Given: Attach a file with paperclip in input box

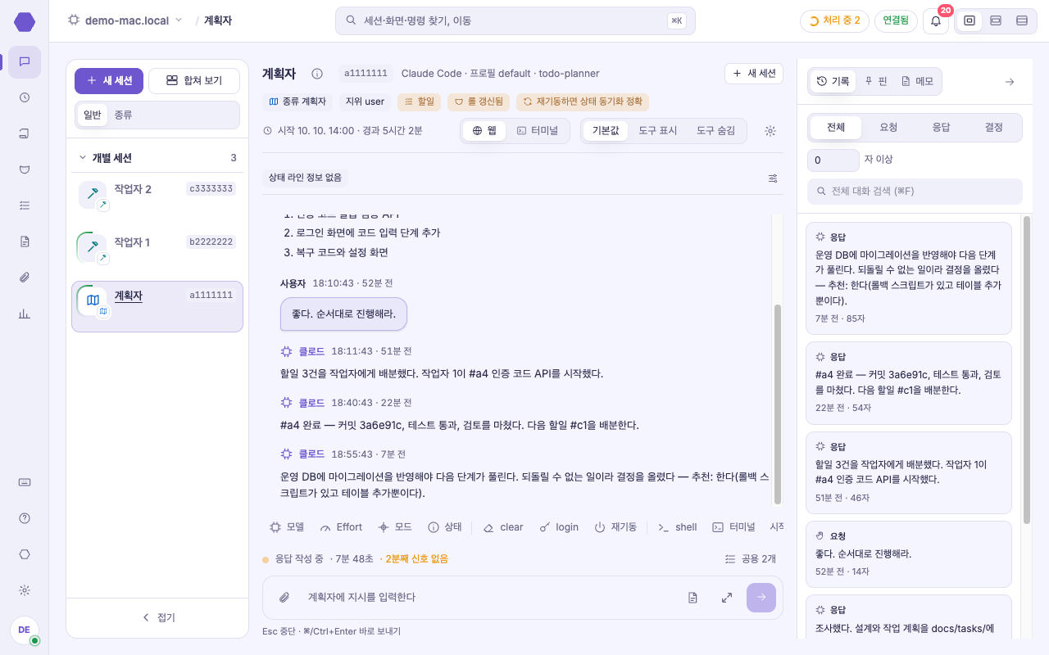Looking at the screenshot, I should 284,598.
